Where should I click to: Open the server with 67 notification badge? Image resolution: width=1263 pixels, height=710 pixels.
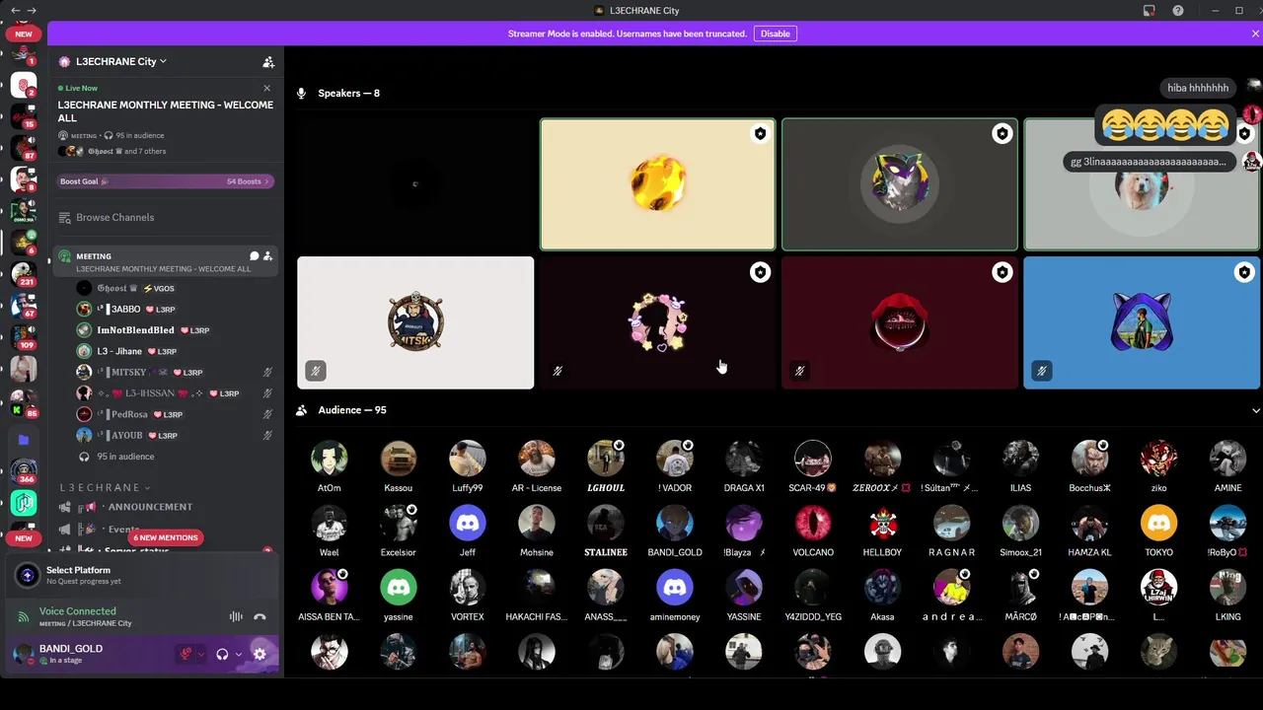tap(24, 304)
